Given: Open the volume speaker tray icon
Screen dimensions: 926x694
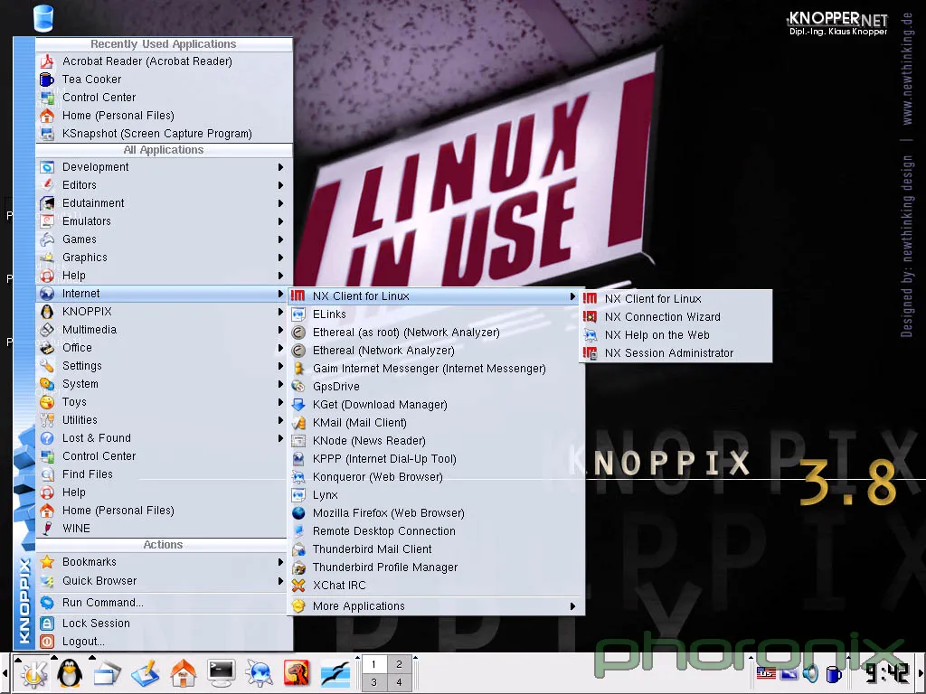Looking at the screenshot, I should point(810,672).
